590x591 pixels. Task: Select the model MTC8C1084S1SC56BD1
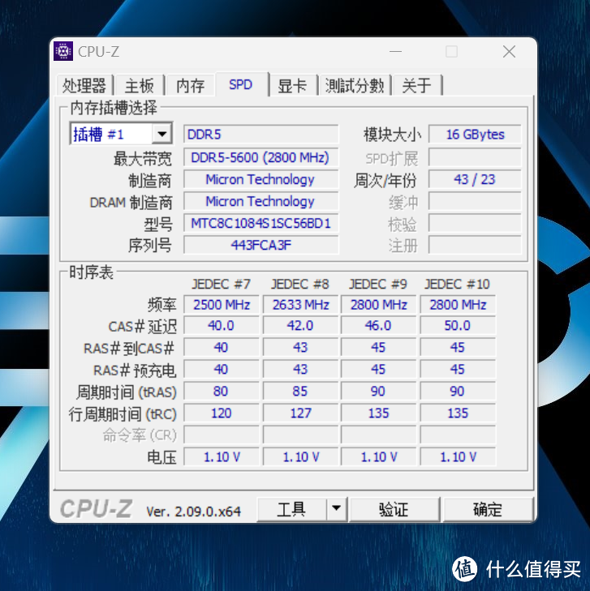tap(261, 223)
